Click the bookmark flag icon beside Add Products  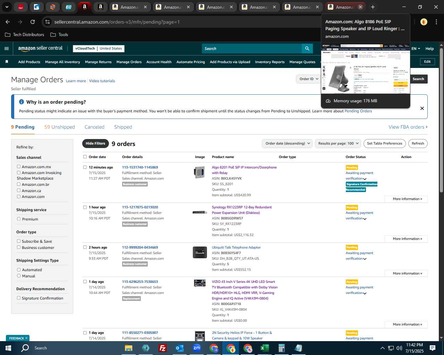[x=7, y=62]
